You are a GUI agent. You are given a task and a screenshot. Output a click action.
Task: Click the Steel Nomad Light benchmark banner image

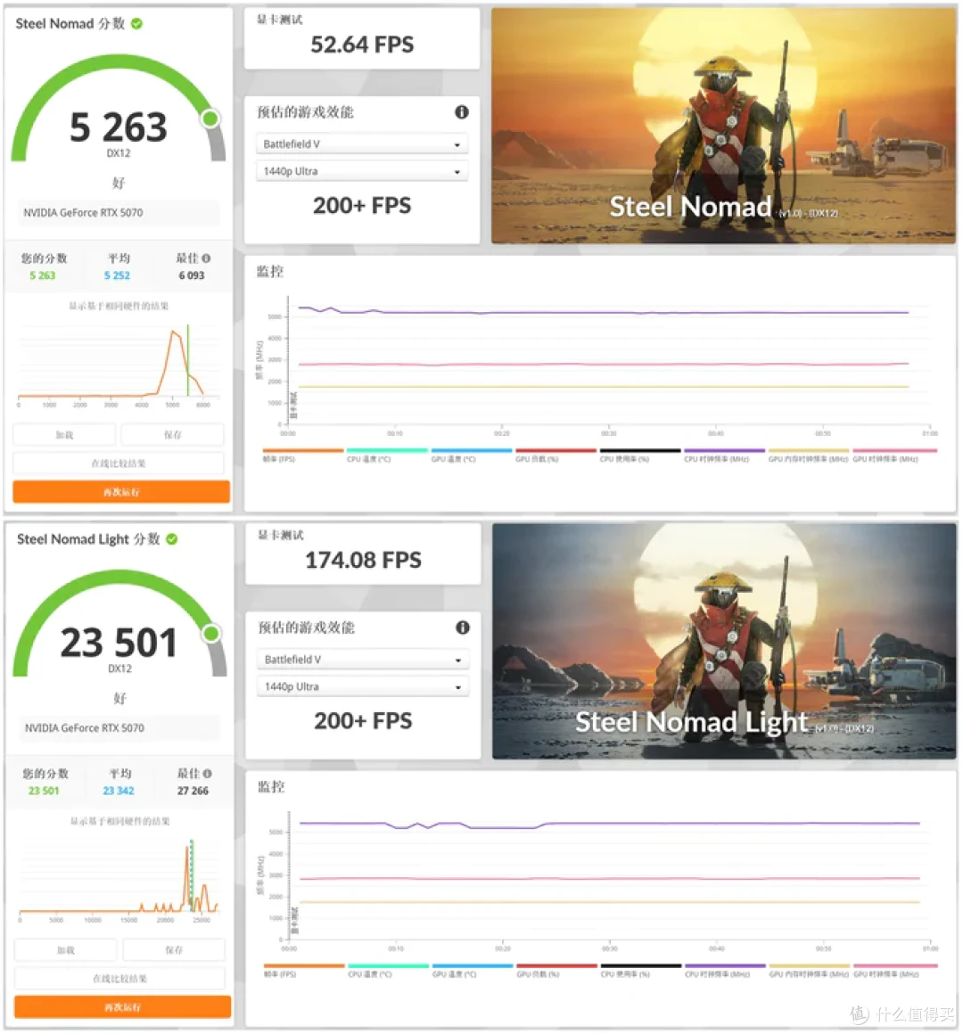coord(724,641)
